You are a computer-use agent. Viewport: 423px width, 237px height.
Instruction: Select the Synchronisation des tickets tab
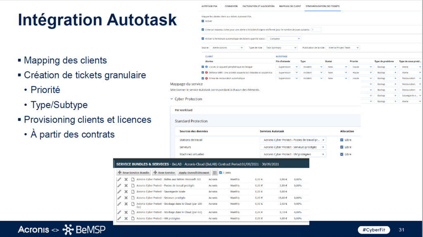[x=323, y=6]
